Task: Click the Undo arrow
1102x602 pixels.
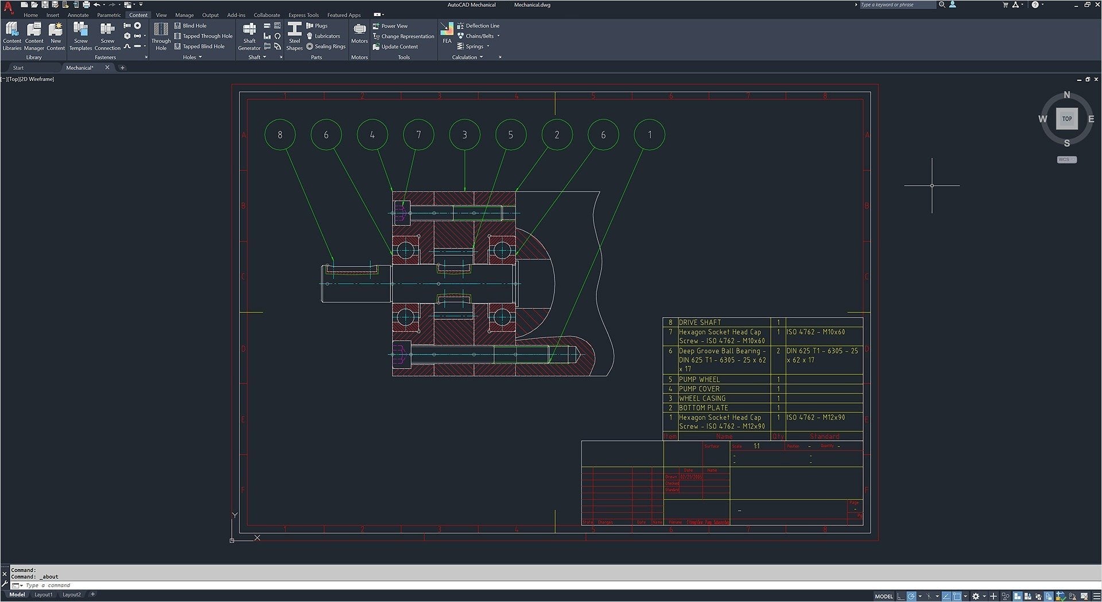Action: point(97,5)
